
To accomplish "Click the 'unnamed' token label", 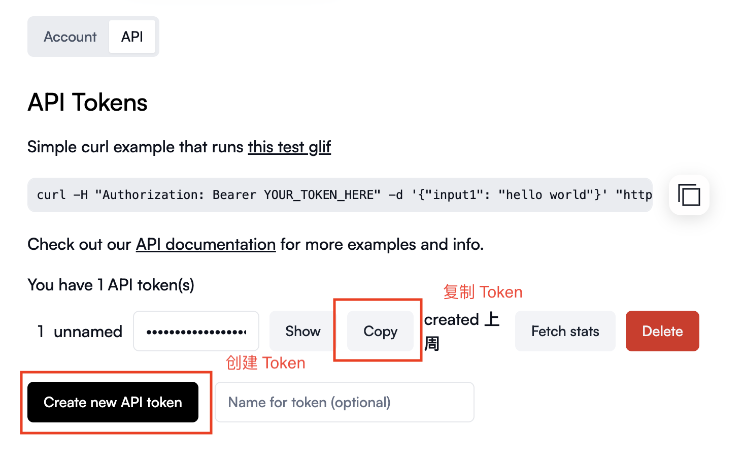I will click(x=88, y=332).
